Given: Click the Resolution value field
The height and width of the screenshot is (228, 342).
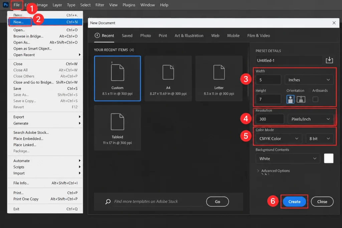Looking at the screenshot, I should 270,119.
